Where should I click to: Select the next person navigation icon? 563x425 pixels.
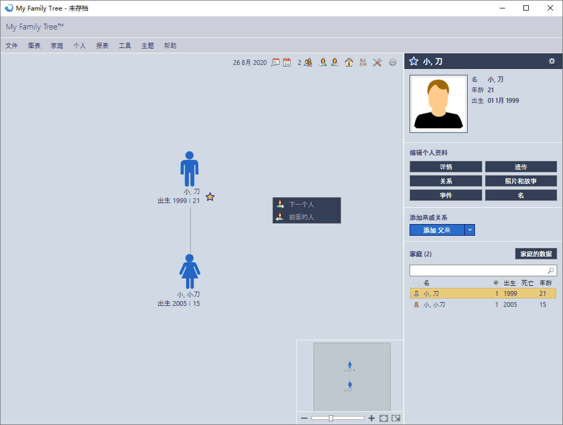(335, 62)
